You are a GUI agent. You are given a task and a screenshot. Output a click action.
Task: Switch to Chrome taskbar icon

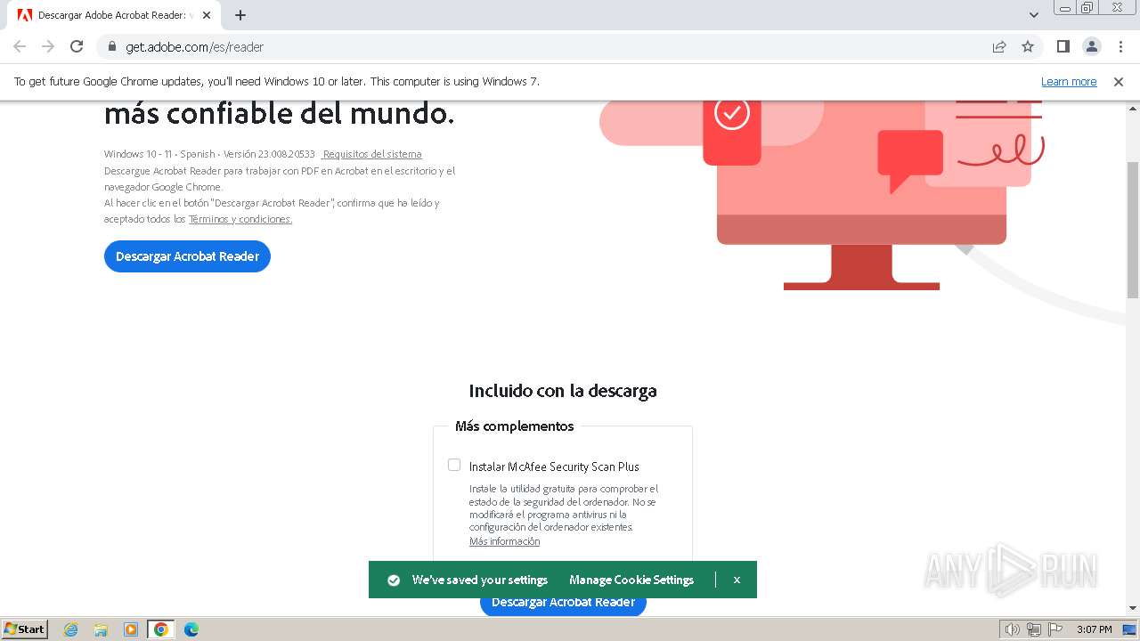tap(160, 629)
